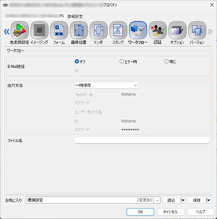
Task: Open the フォーム form icon
Action: click(x=59, y=30)
